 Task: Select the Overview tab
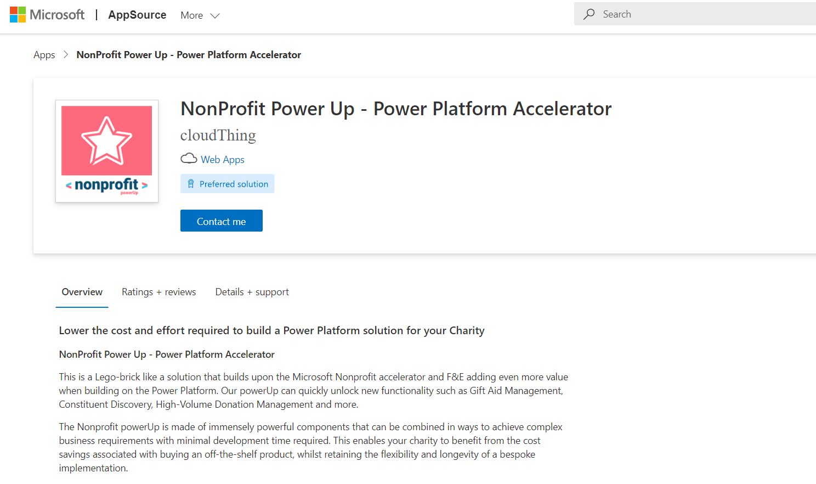[82, 292]
